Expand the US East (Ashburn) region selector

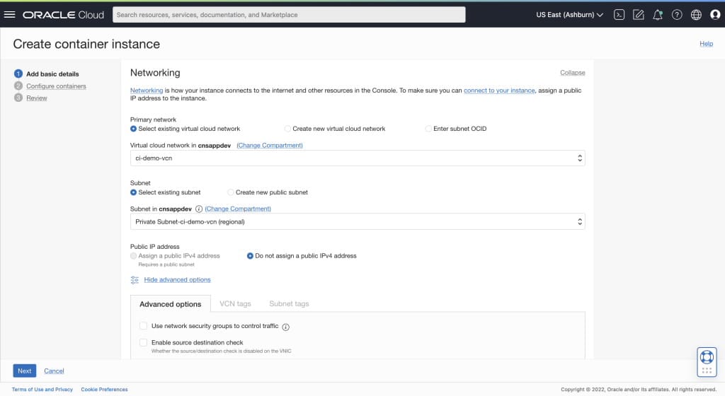tap(569, 14)
